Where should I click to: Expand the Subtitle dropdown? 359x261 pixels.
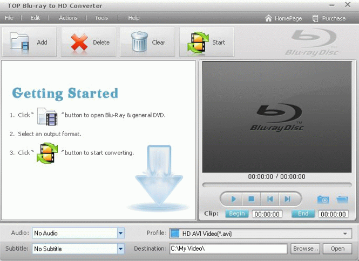tap(121, 249)
